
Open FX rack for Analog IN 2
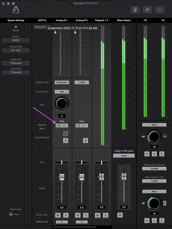(84, 125)
